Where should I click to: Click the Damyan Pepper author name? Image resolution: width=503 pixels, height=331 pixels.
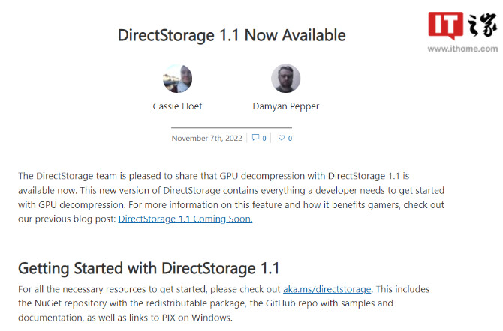click(285, 106)
